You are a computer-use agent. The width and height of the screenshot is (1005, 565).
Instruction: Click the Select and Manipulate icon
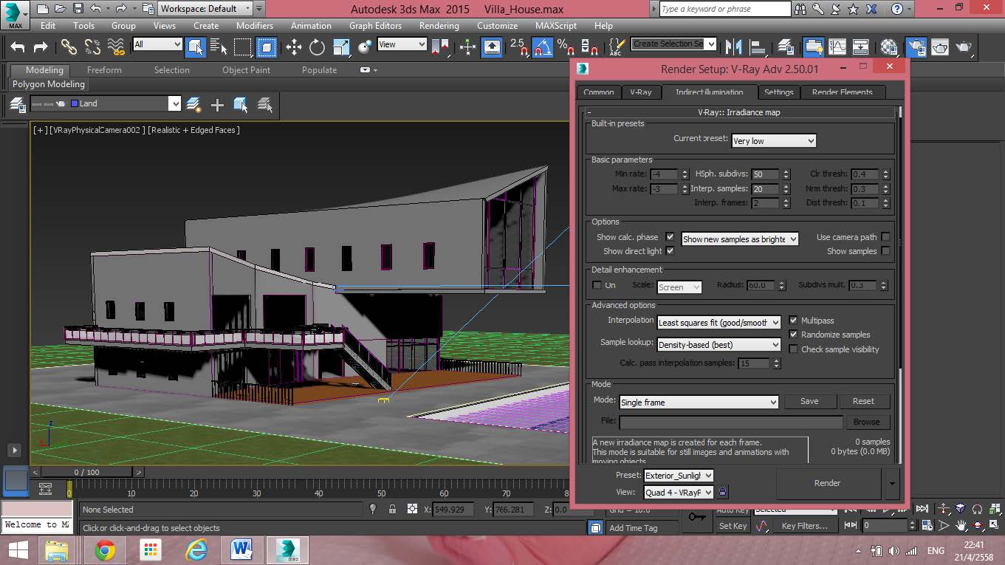pos(467,47)
